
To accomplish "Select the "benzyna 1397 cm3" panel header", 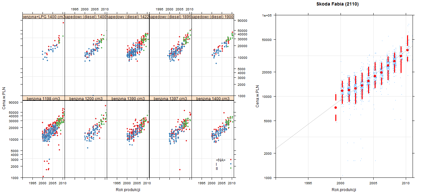I will [170, 98].
